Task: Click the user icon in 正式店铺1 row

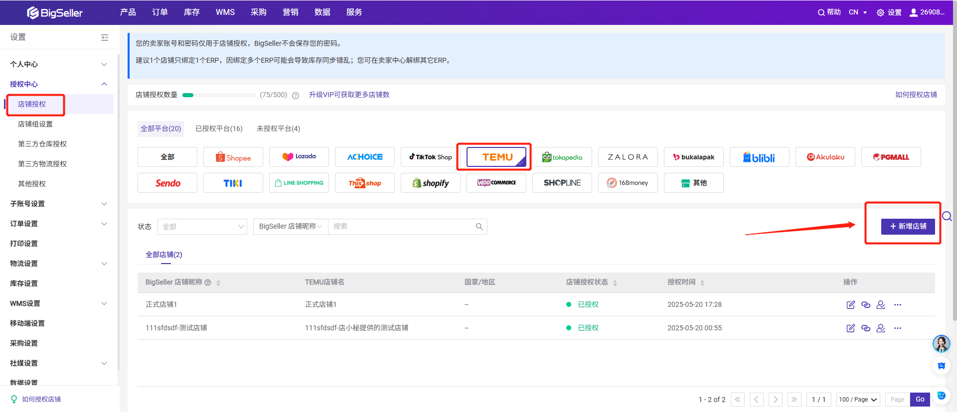Action: click(x=881, y=304)
